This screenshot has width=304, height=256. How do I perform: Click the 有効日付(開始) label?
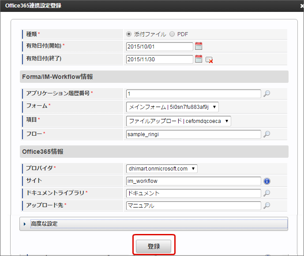pos(44,46)
